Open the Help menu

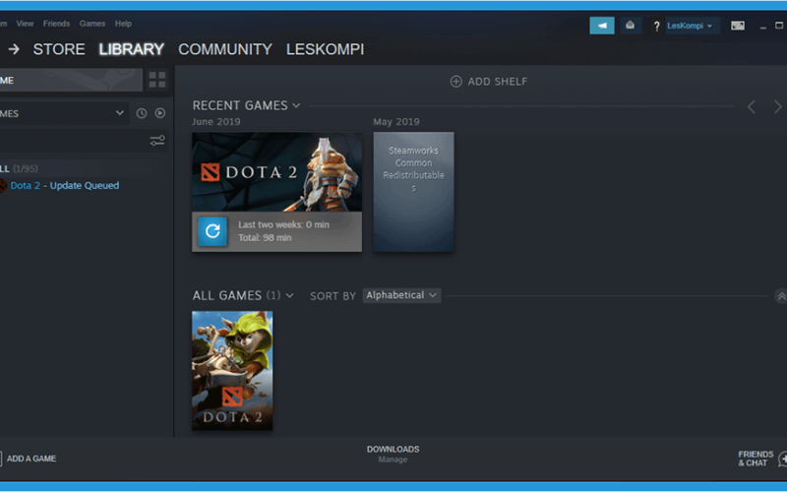point(123,24)
